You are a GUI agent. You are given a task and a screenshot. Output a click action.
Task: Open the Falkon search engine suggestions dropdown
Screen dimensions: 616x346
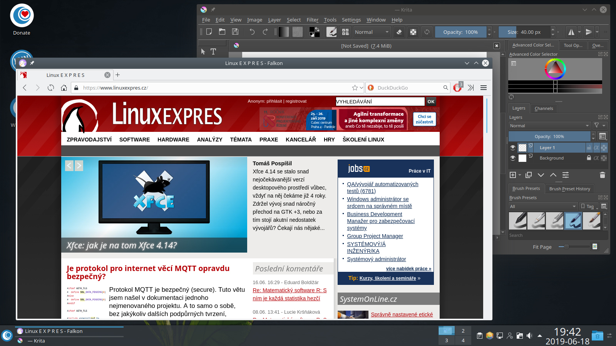click(361, 88)
